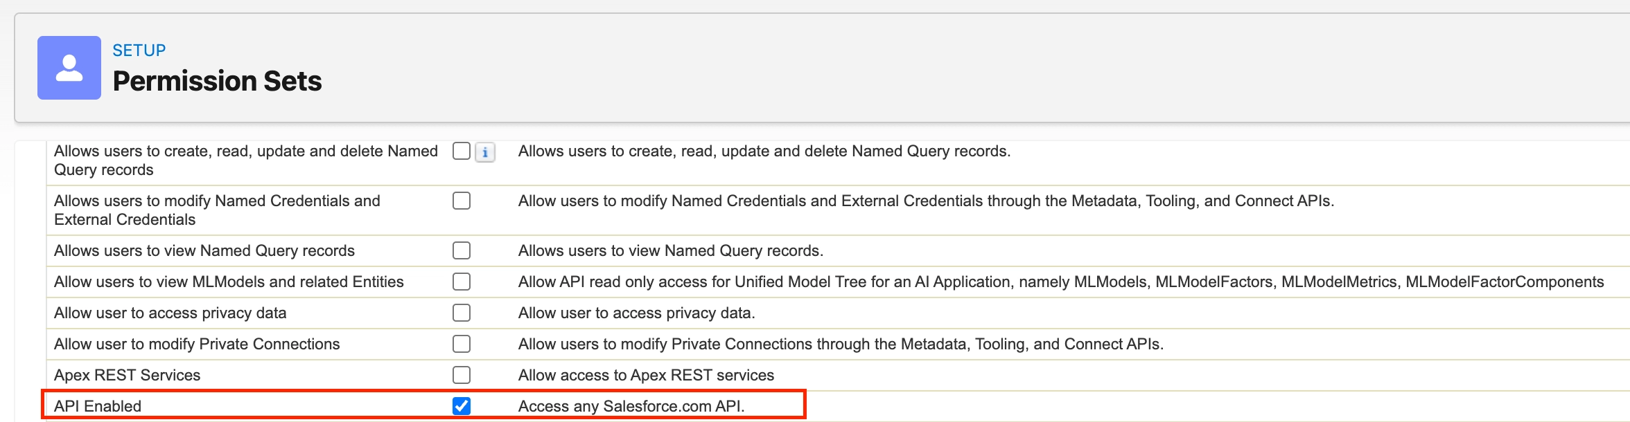The width and height of the screenshot is (1630, 422).
Task: Select label 'create, read, update and delete Named Query records'
Action: (246, 160)
